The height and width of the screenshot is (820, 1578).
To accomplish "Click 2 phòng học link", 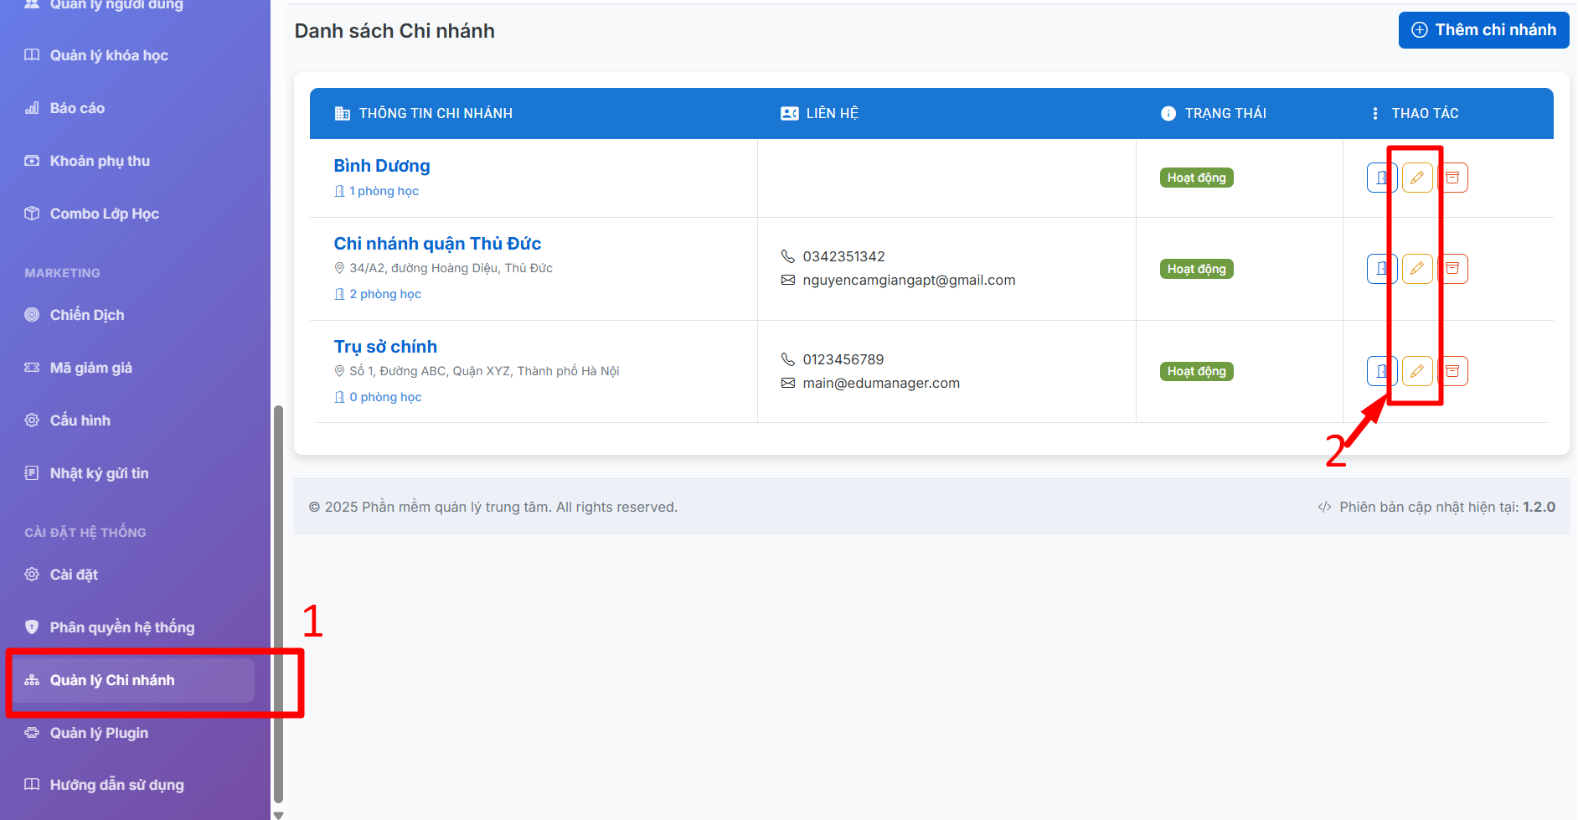I will click(384, 294).
